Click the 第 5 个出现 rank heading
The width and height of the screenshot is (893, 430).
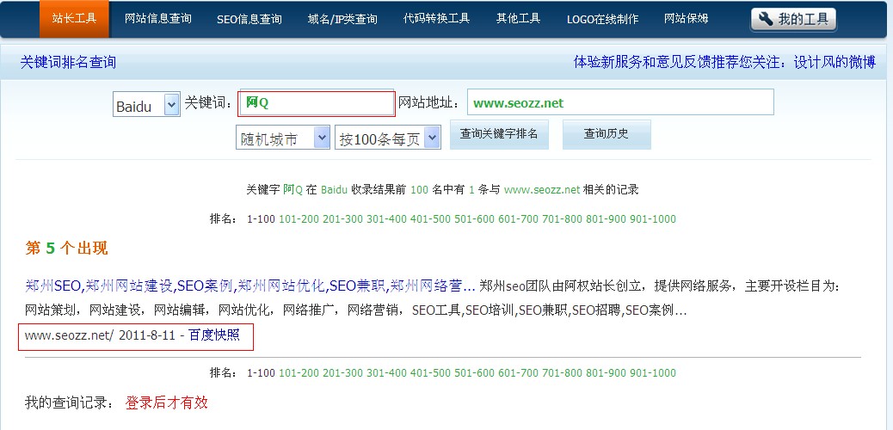click(66, 249)
